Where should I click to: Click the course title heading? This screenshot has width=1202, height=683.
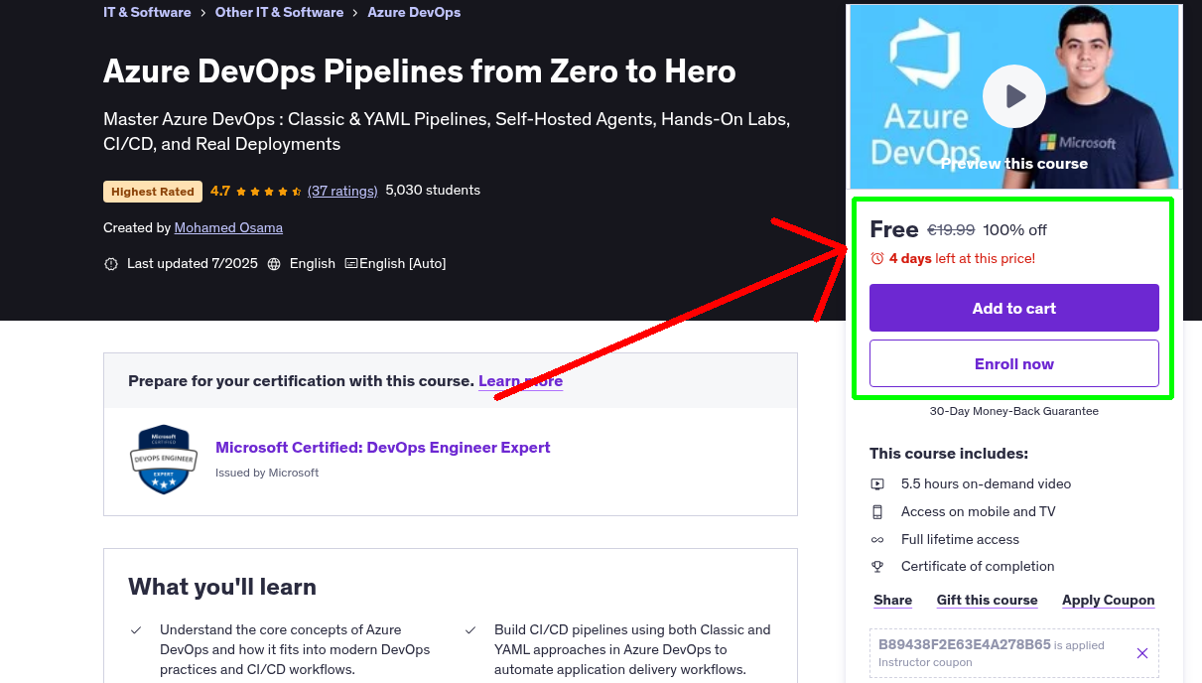pos(420,71)
